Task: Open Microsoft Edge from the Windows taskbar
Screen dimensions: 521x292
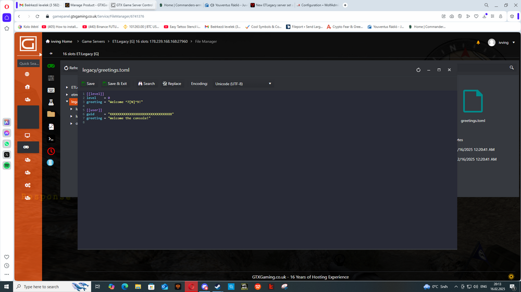Action: [125, 287]
